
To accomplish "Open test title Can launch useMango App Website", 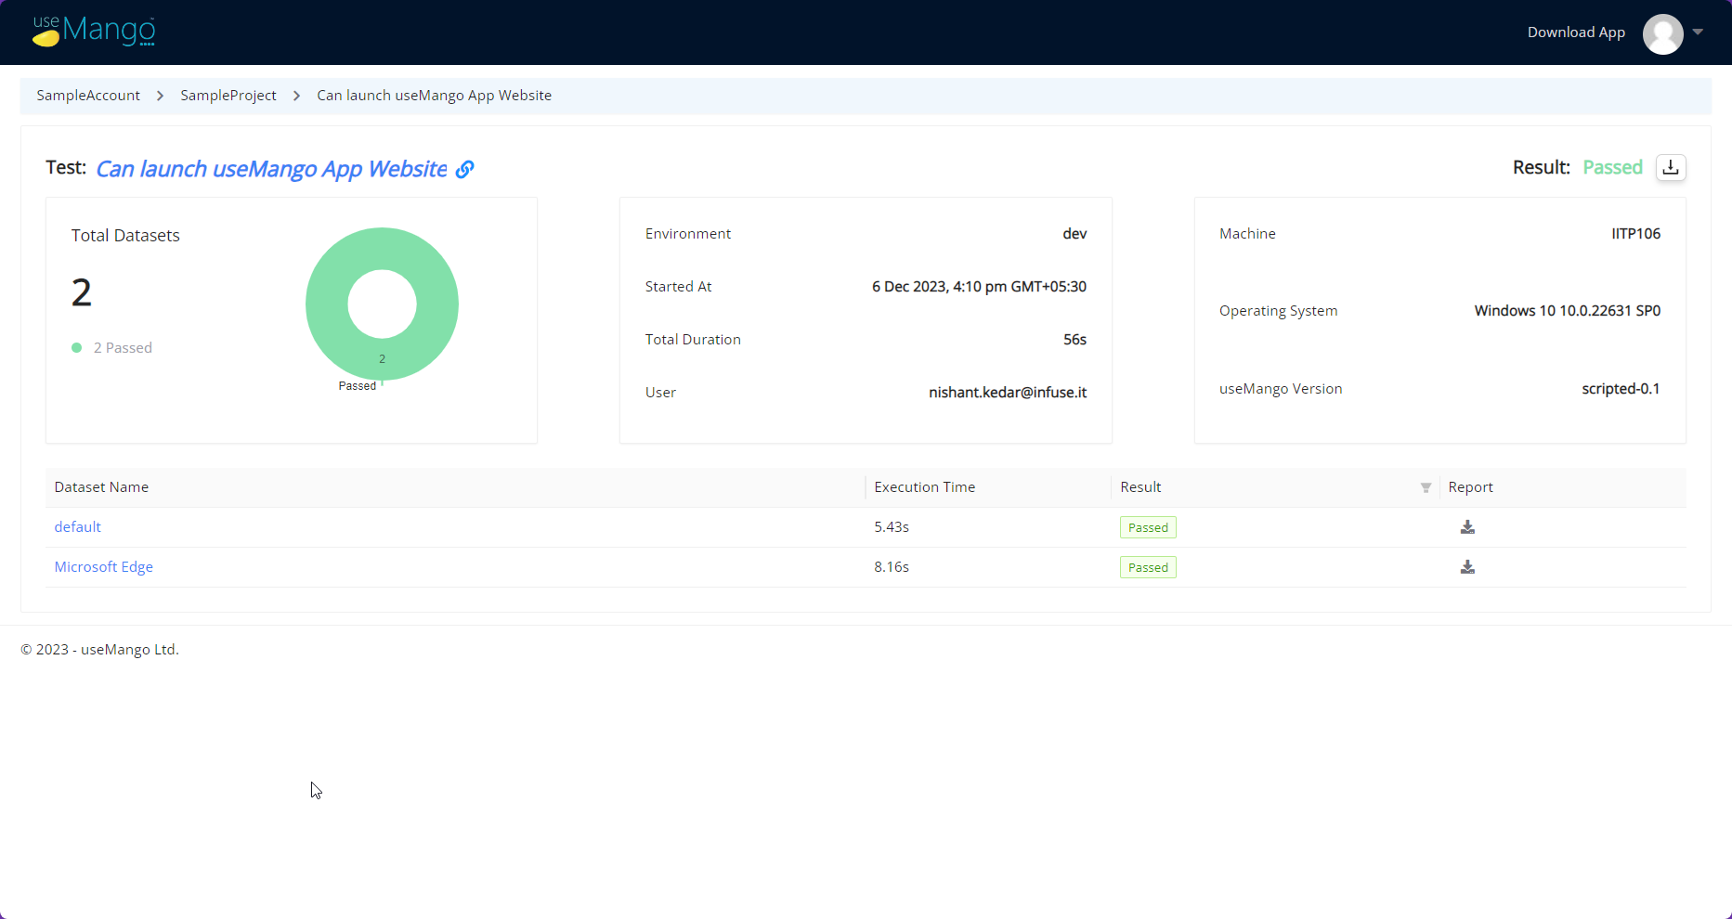I will tap(271, 169).
